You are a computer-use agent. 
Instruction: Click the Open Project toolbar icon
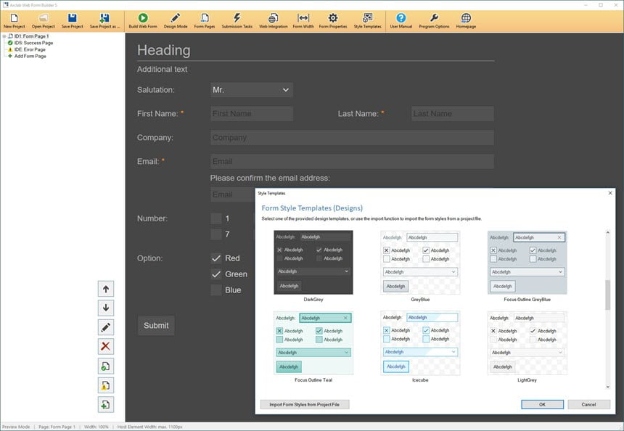coord(43,21)
